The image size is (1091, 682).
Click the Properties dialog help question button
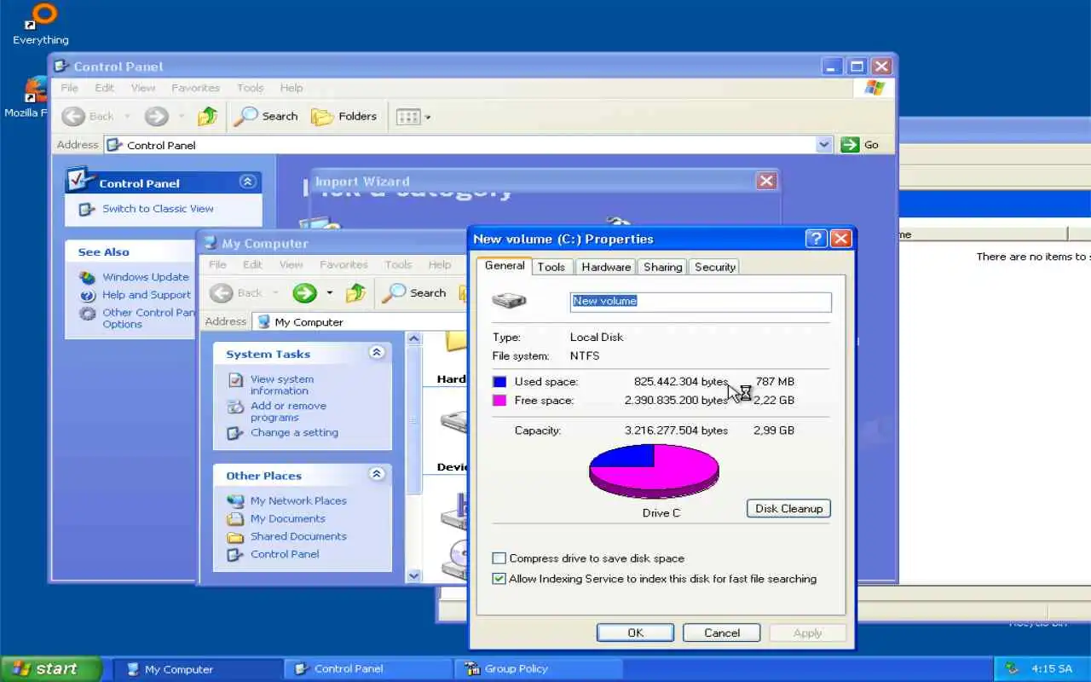point(816,239)
